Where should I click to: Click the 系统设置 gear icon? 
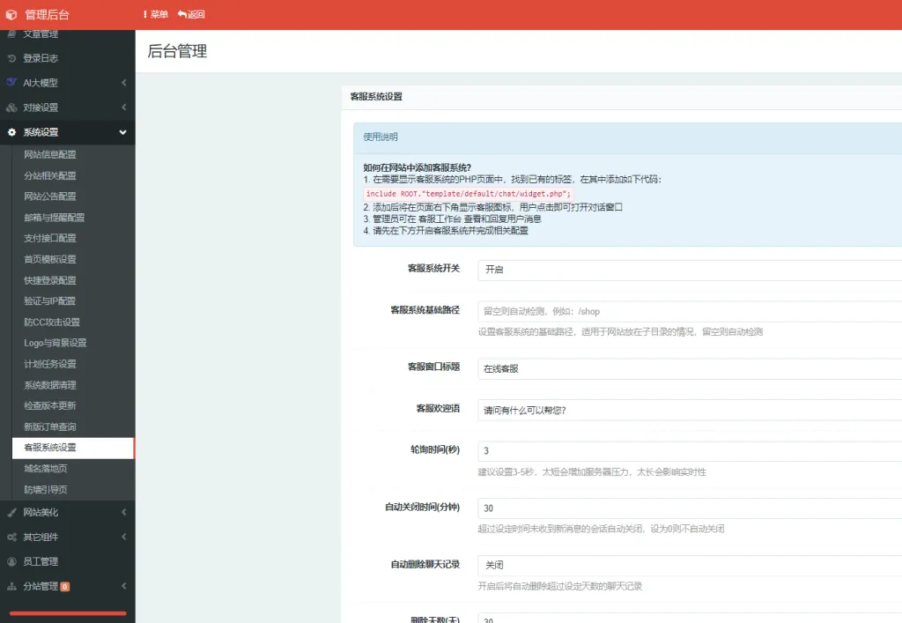[x=11, y=132]
